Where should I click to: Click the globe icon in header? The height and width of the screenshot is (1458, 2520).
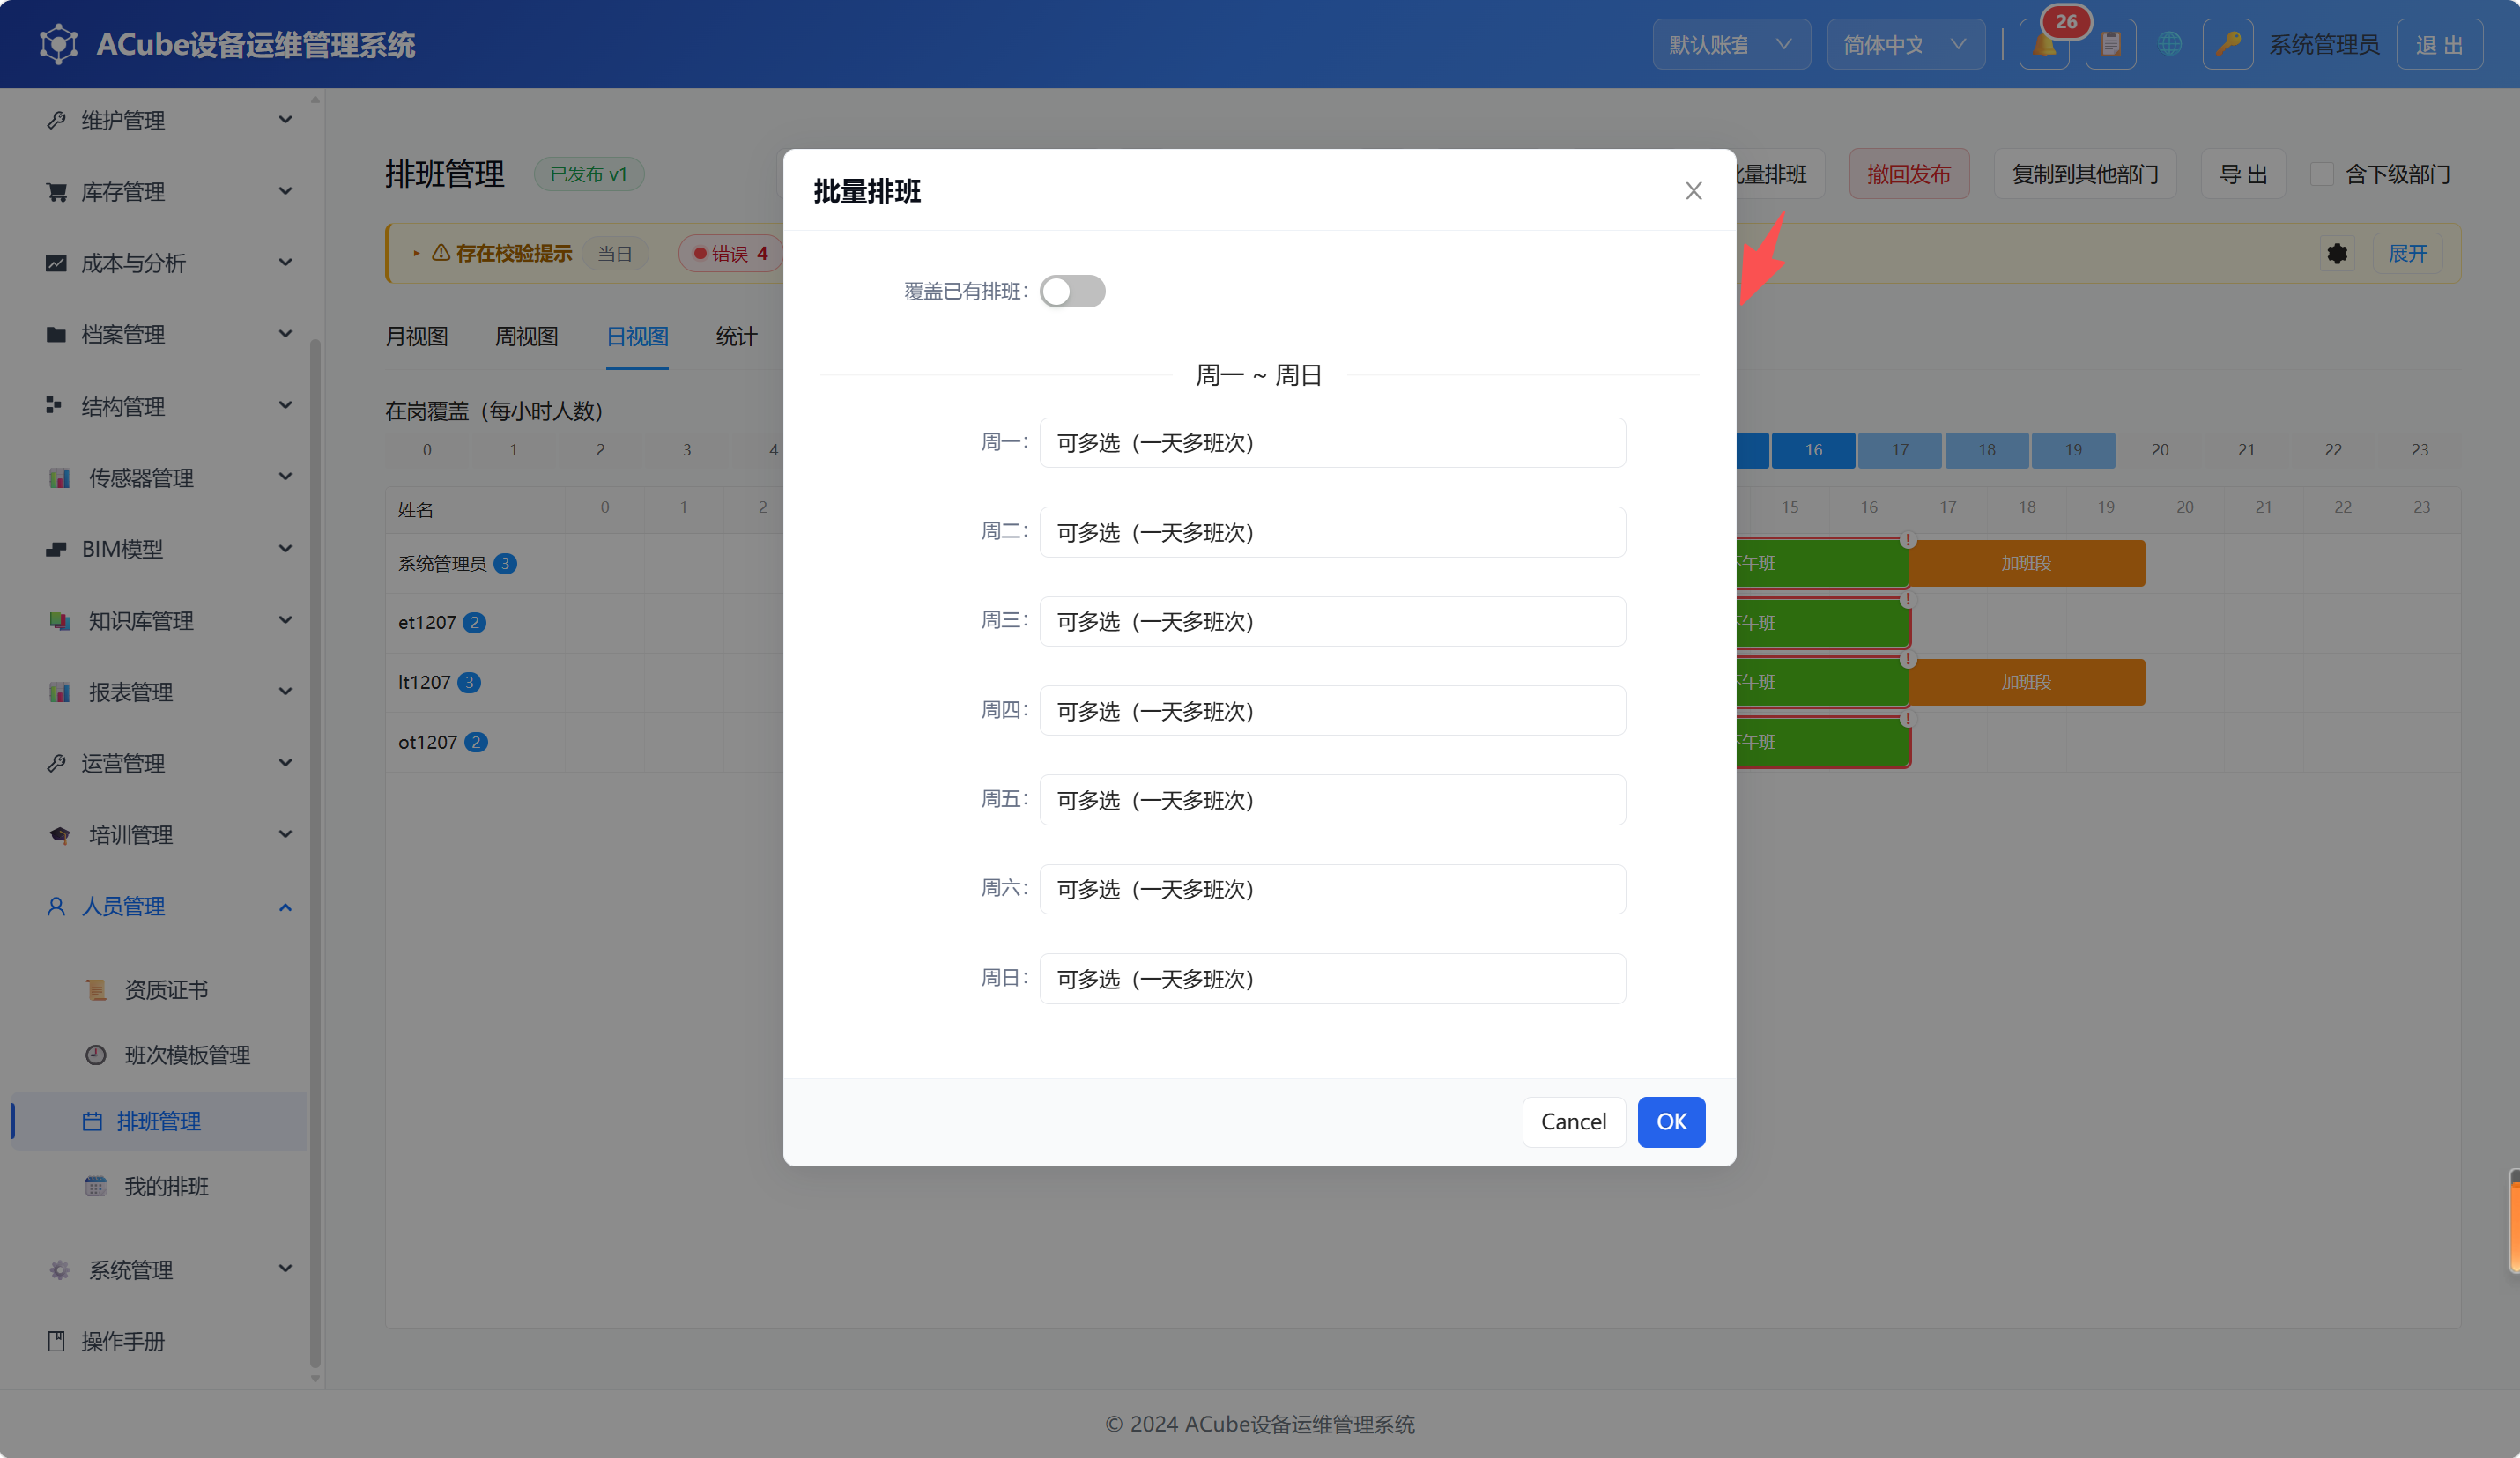point(2169,44)
